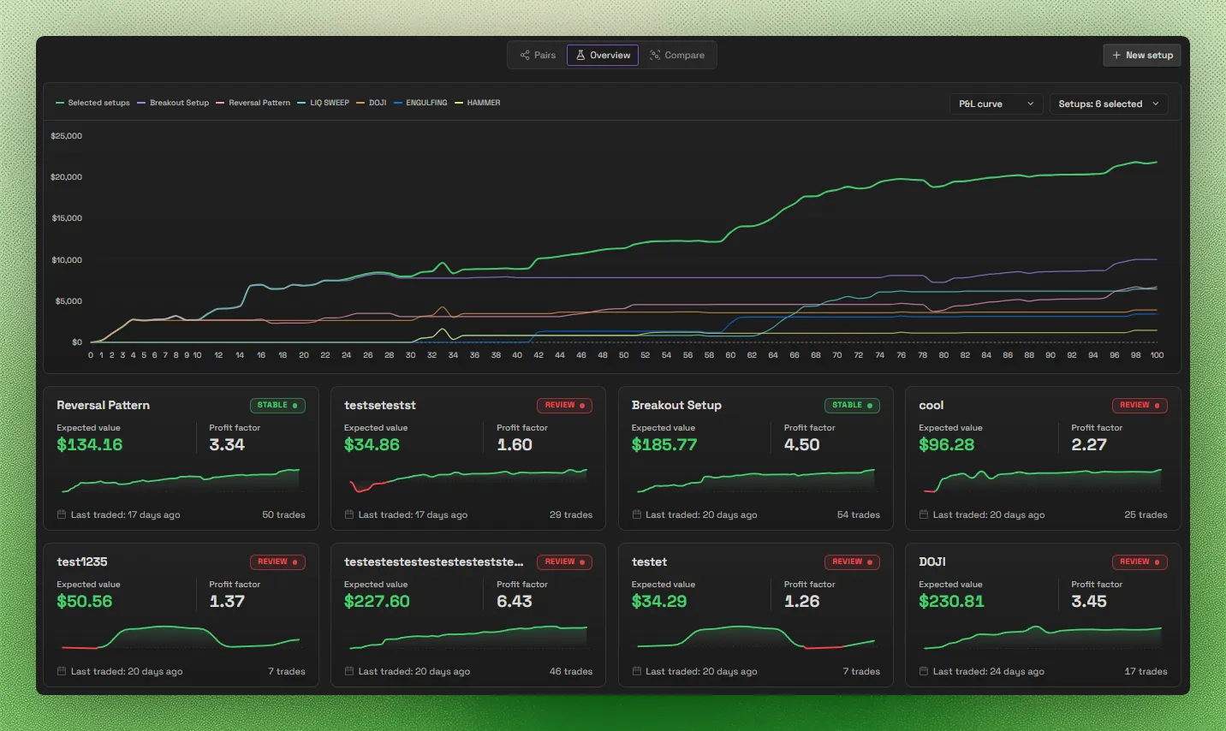This screenshot has width=1226, height=731.
Task: Toggle DOJI legend entry
Action: [x=372, y=103]
